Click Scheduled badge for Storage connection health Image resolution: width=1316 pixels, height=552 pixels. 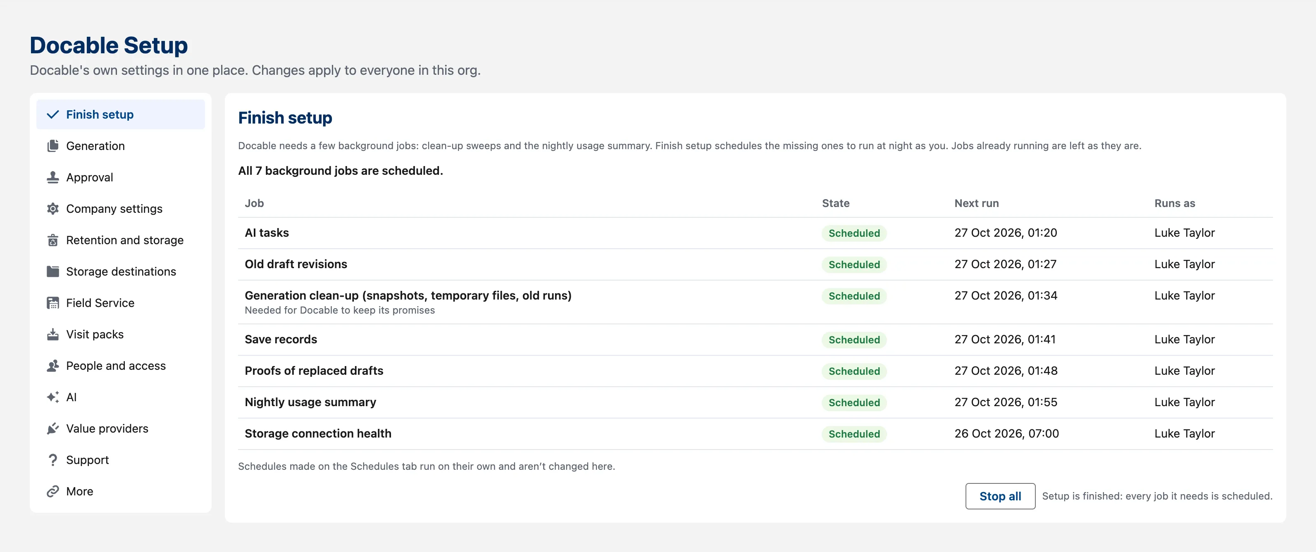coord(853,434)
